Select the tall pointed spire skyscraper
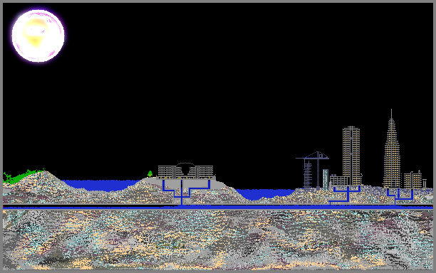This screenshot has height=273, width=436. [392, 149]
